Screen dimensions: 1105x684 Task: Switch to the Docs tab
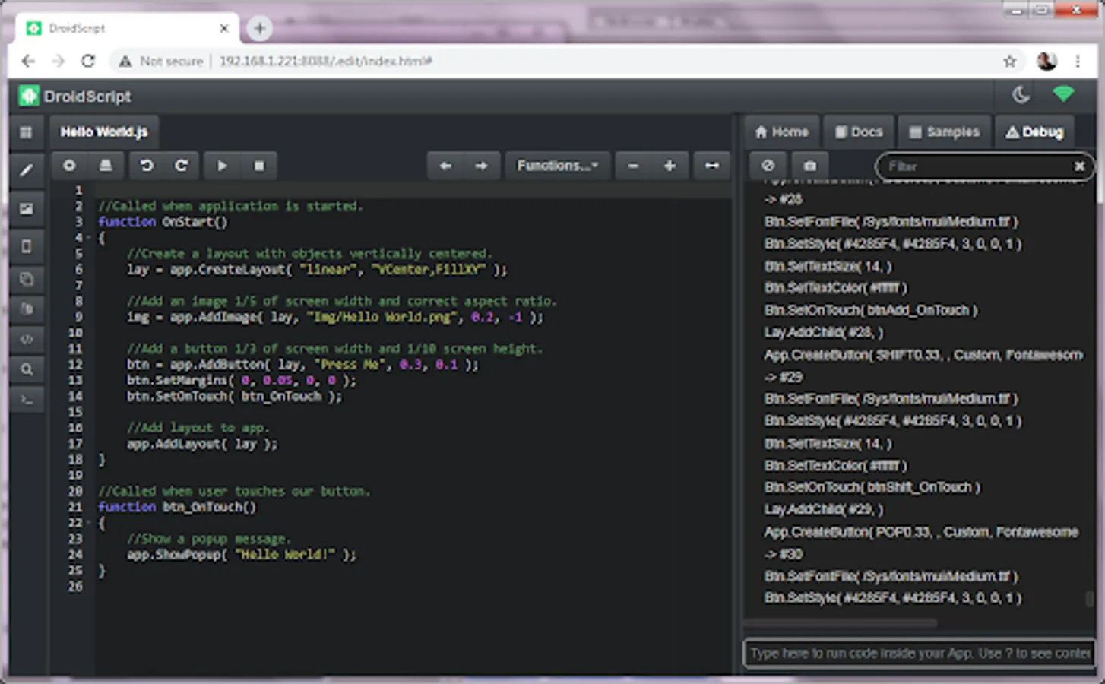859,132
